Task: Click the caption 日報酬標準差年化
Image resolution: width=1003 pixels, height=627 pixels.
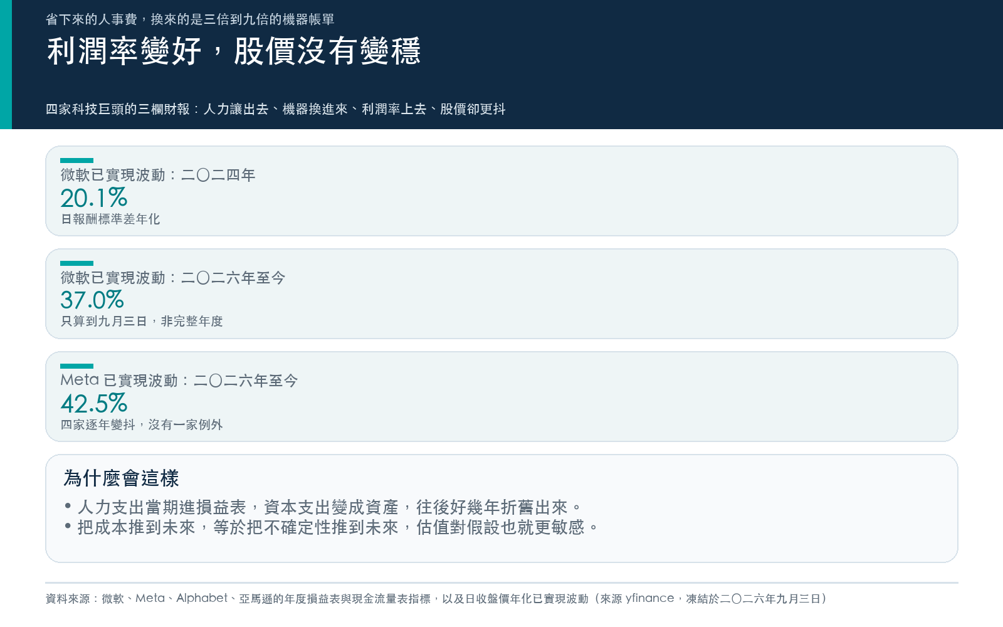Action: (110, 219)
